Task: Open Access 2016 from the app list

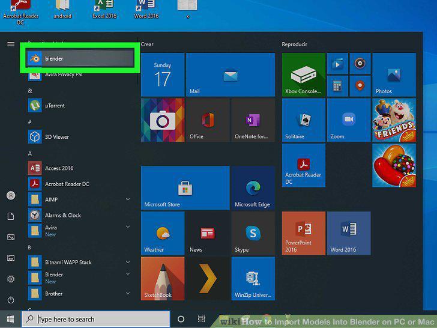Action: [80, 168]
